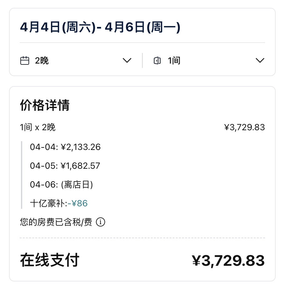Click the -¥86 discount amount
The height and width of the screenshot is (288, 286).
[x=78, y=203]
